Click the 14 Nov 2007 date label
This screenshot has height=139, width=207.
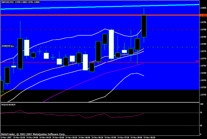click(x=6, y=138)
